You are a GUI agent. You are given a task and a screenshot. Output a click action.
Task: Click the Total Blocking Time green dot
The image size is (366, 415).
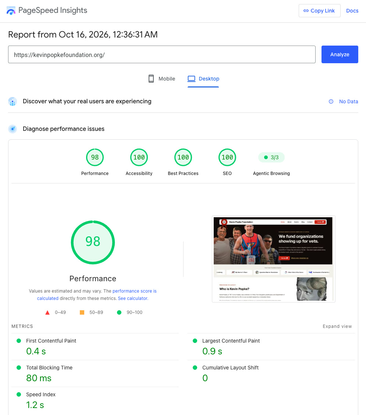point(19,368)
